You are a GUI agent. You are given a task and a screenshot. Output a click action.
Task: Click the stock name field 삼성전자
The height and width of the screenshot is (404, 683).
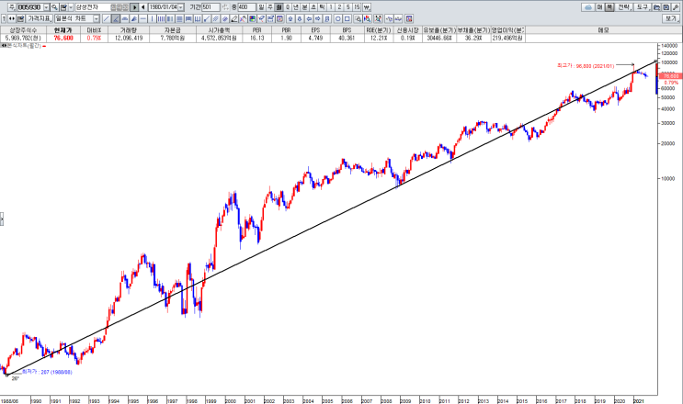click(92, 7)
